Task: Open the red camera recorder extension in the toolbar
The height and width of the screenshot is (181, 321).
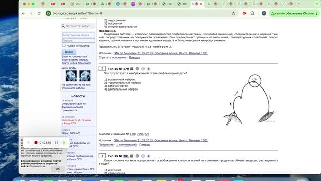Action: pos(244,13)
